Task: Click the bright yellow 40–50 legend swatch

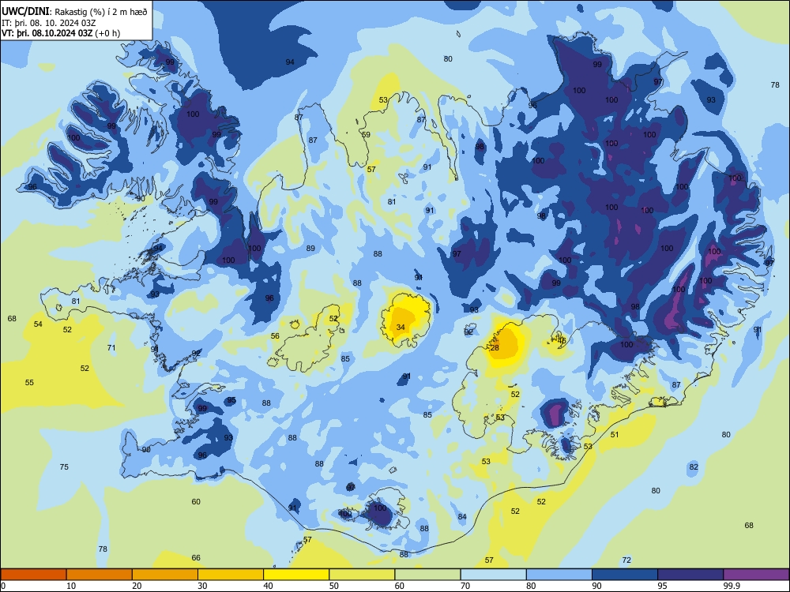Action: tap(296, 575)
